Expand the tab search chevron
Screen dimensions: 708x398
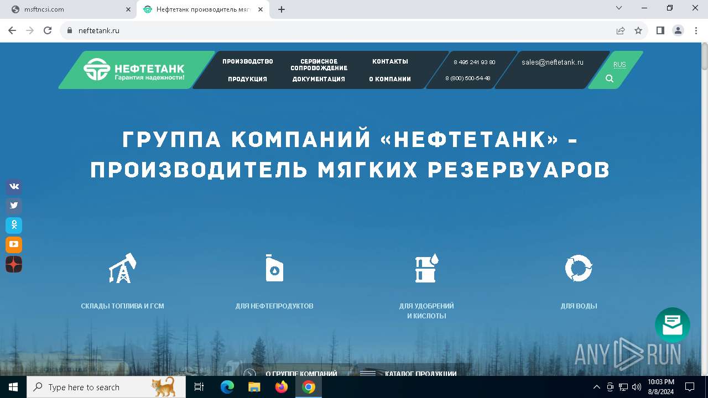click(619, 8)
